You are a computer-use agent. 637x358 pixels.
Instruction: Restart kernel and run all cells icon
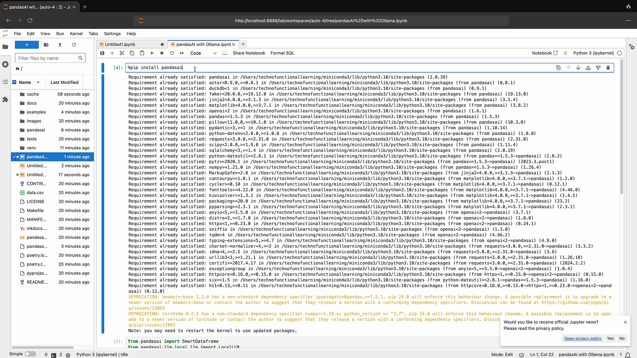point(182,53)
